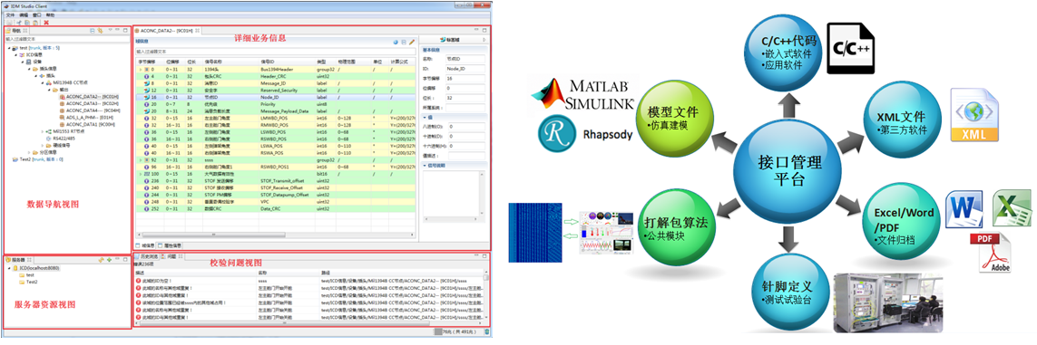Image resolution: width=1037 pixels, height=345 pixels.
Task: Open the 文件 menu
Action: 10,14
